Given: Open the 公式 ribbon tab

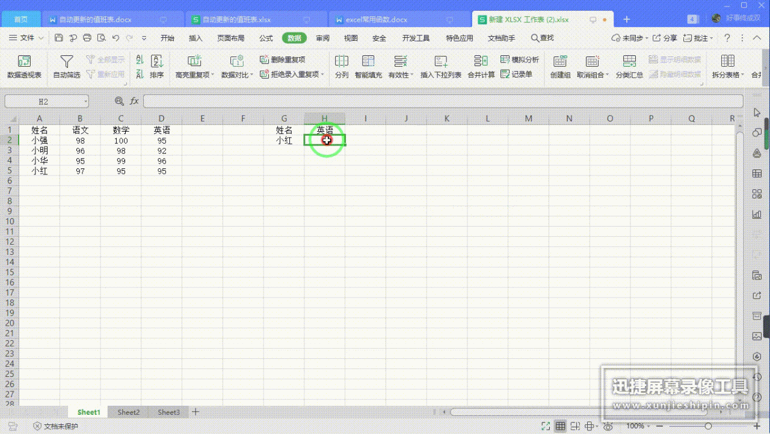Looking at the screenshot, I should 266,38.
